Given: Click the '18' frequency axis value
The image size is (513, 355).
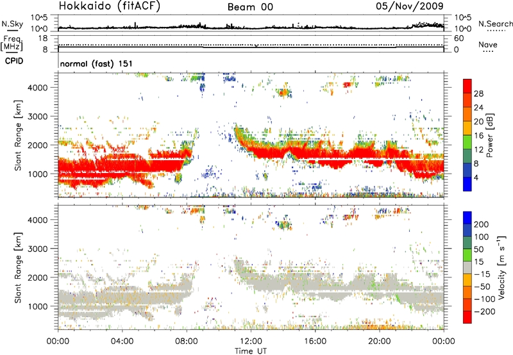Looking at the screenshot, I should (43, 38).
